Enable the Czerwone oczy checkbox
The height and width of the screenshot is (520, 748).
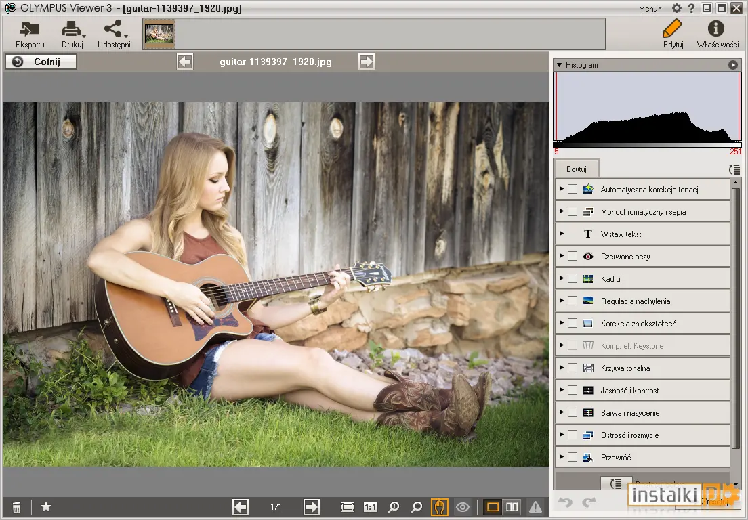coord(573,257)
